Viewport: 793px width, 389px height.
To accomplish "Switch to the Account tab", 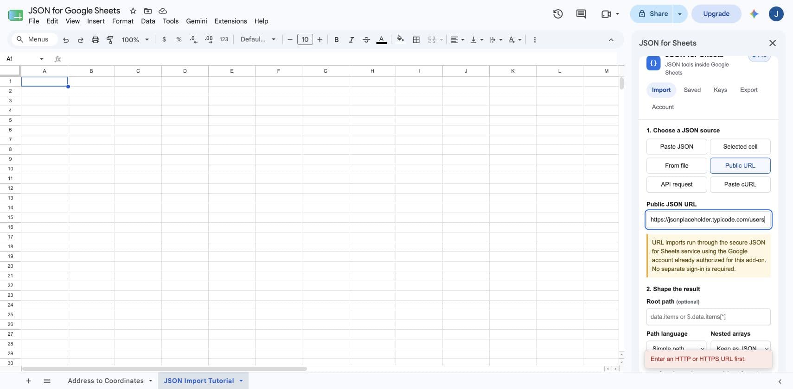I will point(663,107).
